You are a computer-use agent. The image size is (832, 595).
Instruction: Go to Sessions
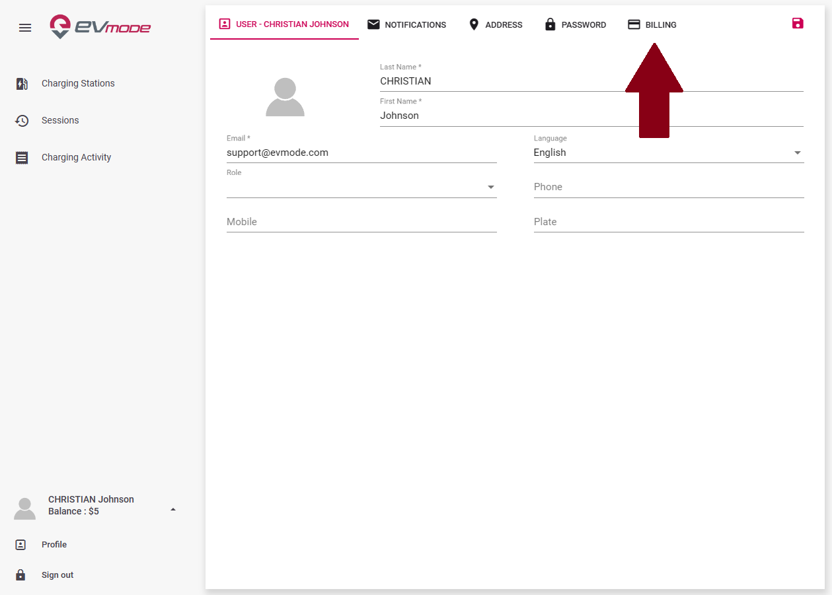coord(60,121)
